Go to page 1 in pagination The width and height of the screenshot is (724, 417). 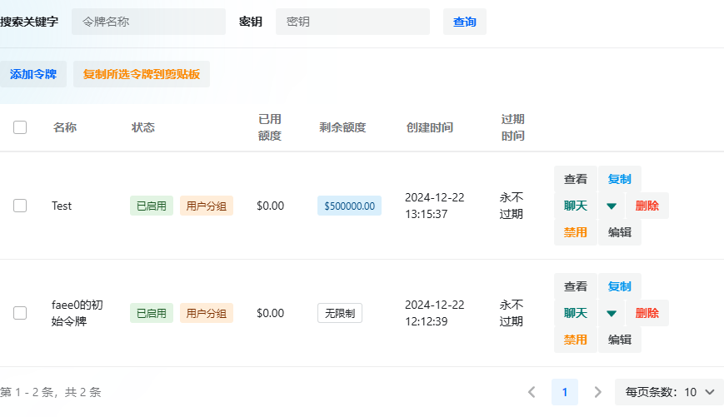pos(564,392)
